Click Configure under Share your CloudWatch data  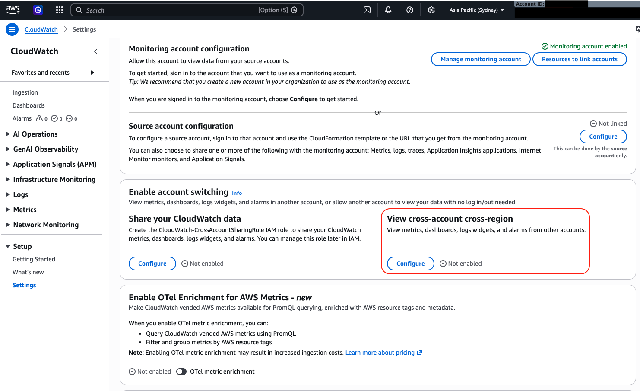coord(152,264)
